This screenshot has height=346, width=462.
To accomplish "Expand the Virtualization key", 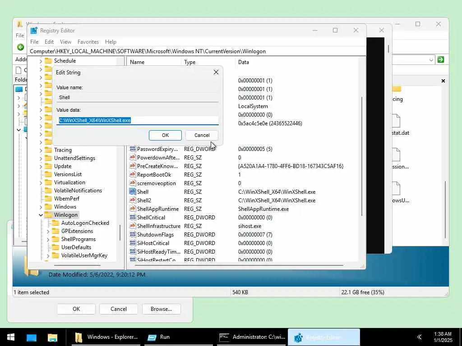I will (41, 182).
